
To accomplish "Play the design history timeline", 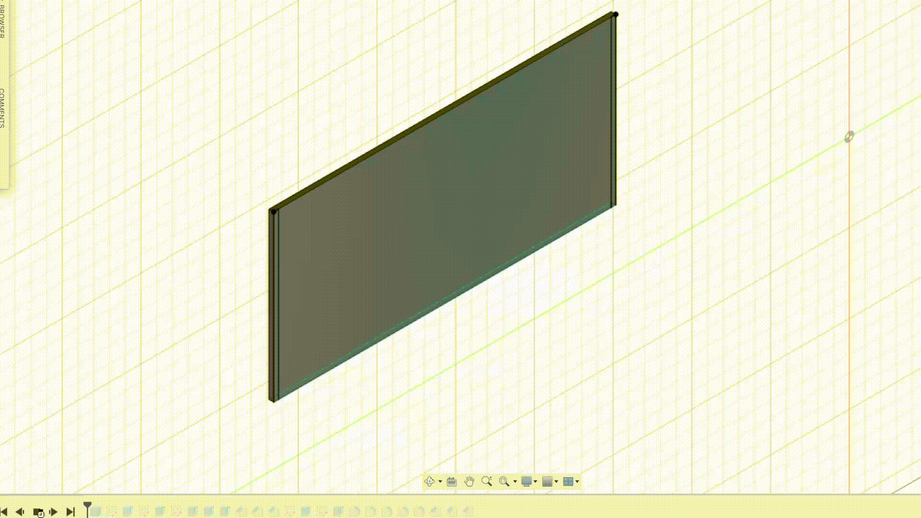I will point(38,512).
